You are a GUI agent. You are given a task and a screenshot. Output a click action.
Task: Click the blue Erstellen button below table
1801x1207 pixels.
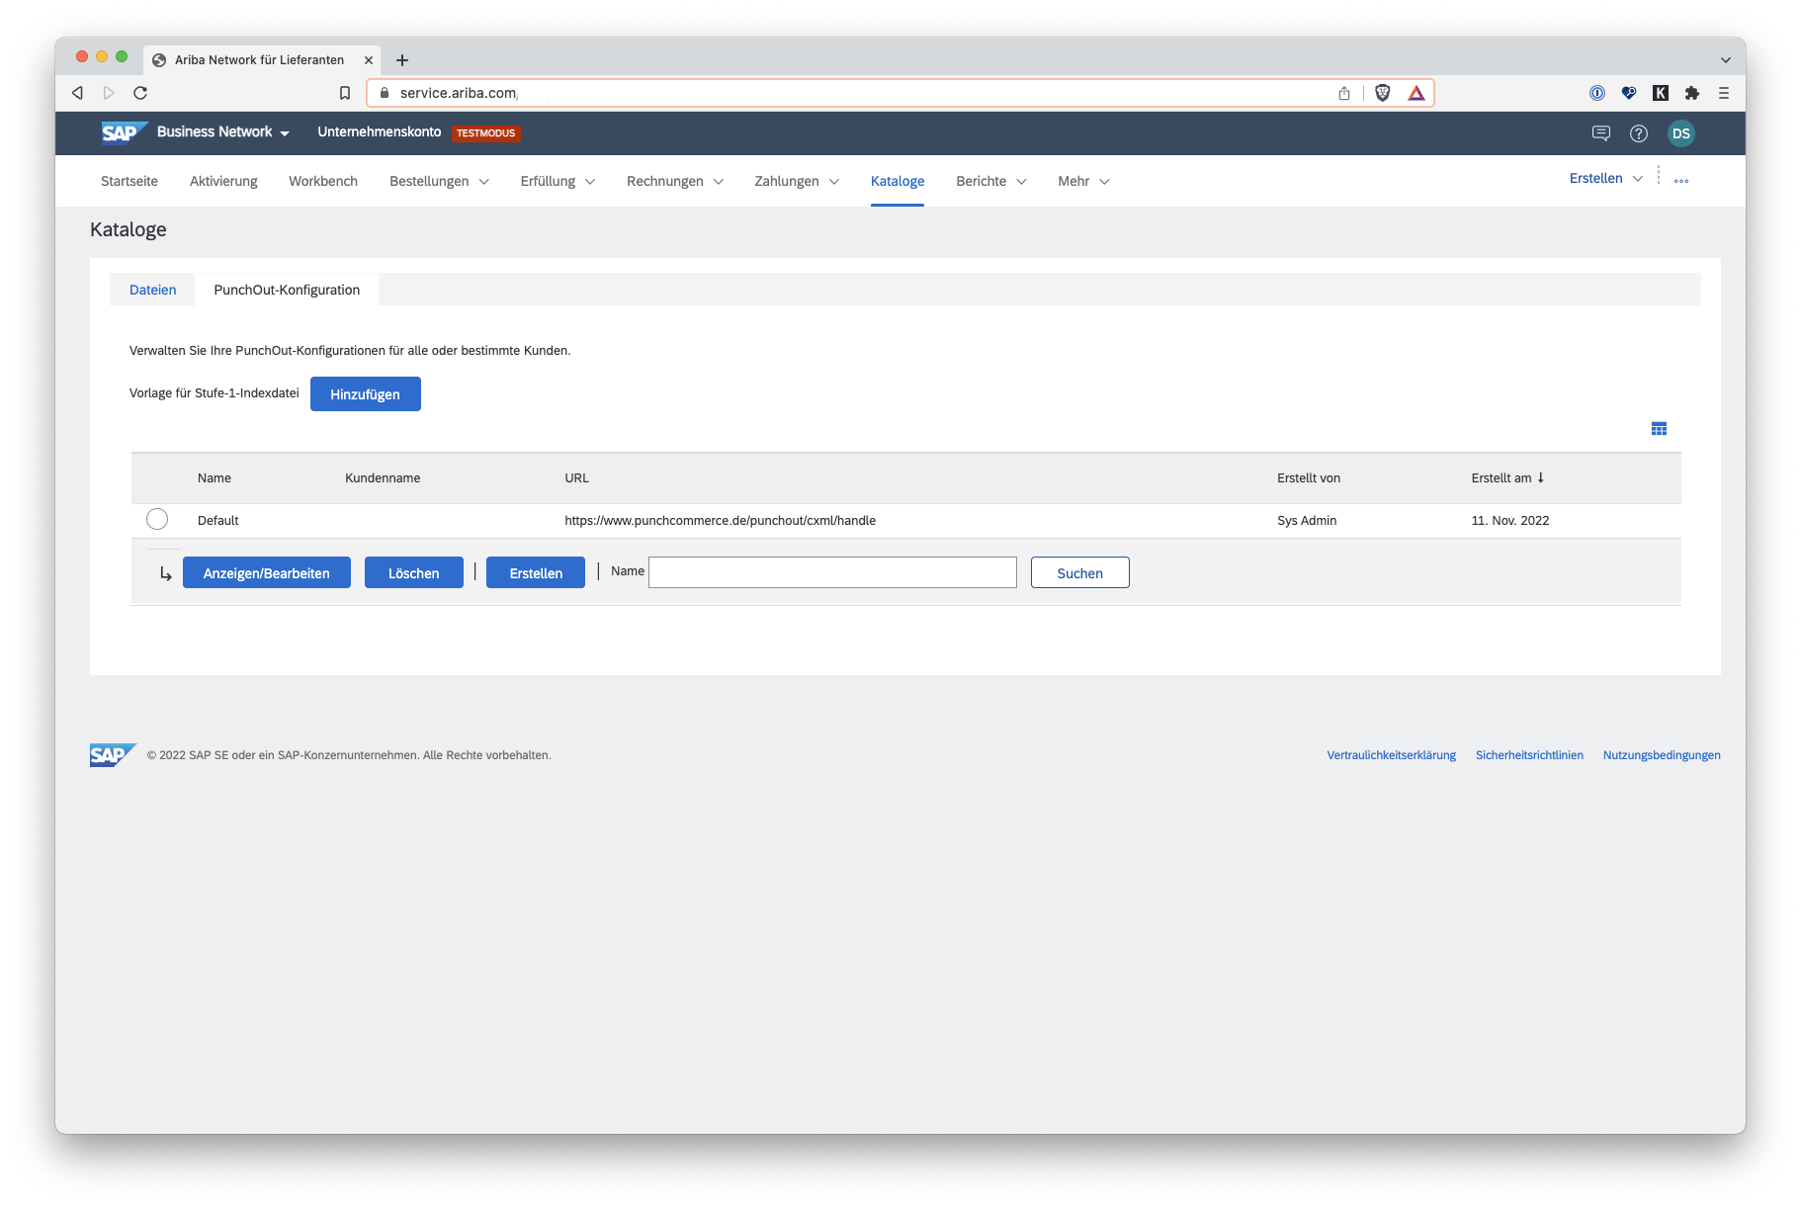tap(536, 573)
